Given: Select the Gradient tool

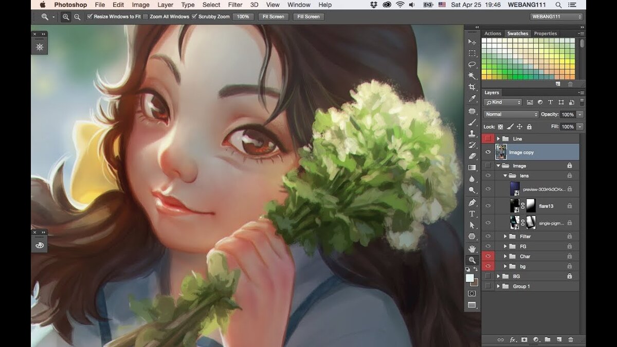Looking at the screenshot, I should (471, 167).
